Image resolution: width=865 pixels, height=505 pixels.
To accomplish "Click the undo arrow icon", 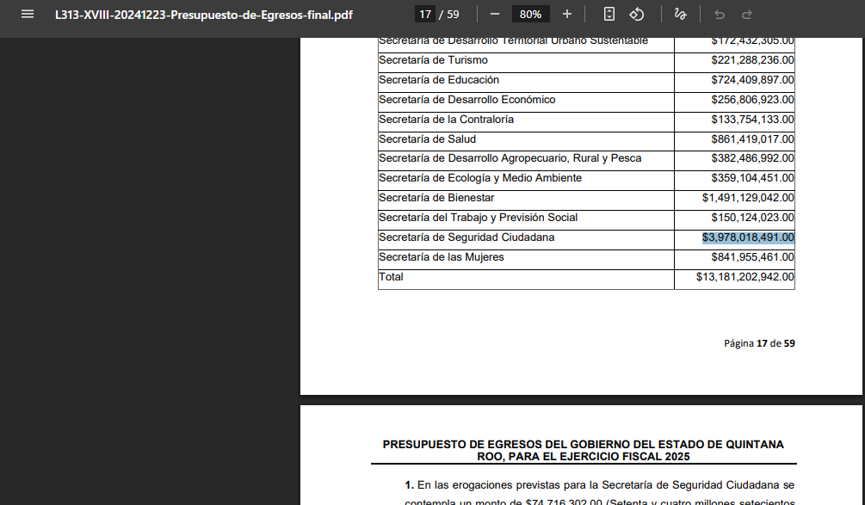I will click(x=720, y=15).
